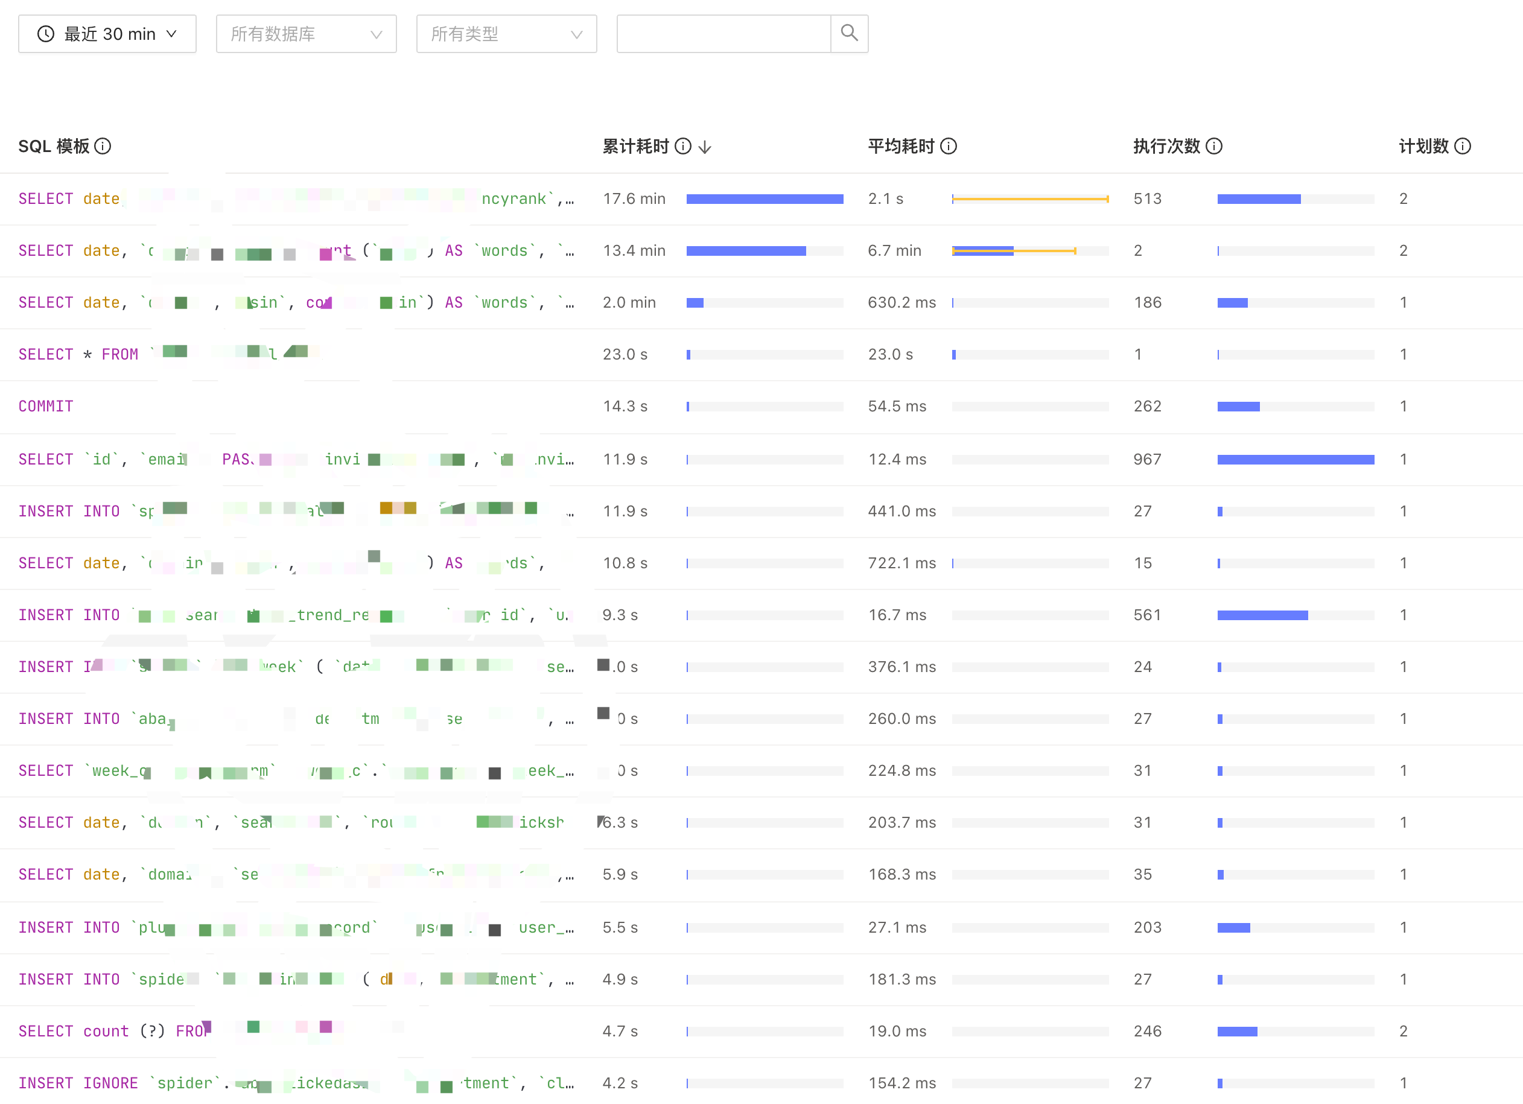Click info icon next to 计划数
This screenshot has height=1104, width=1523.
click(1463, 147)
